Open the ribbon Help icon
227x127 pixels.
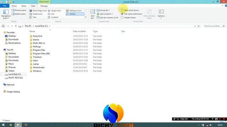click(226, 6)
